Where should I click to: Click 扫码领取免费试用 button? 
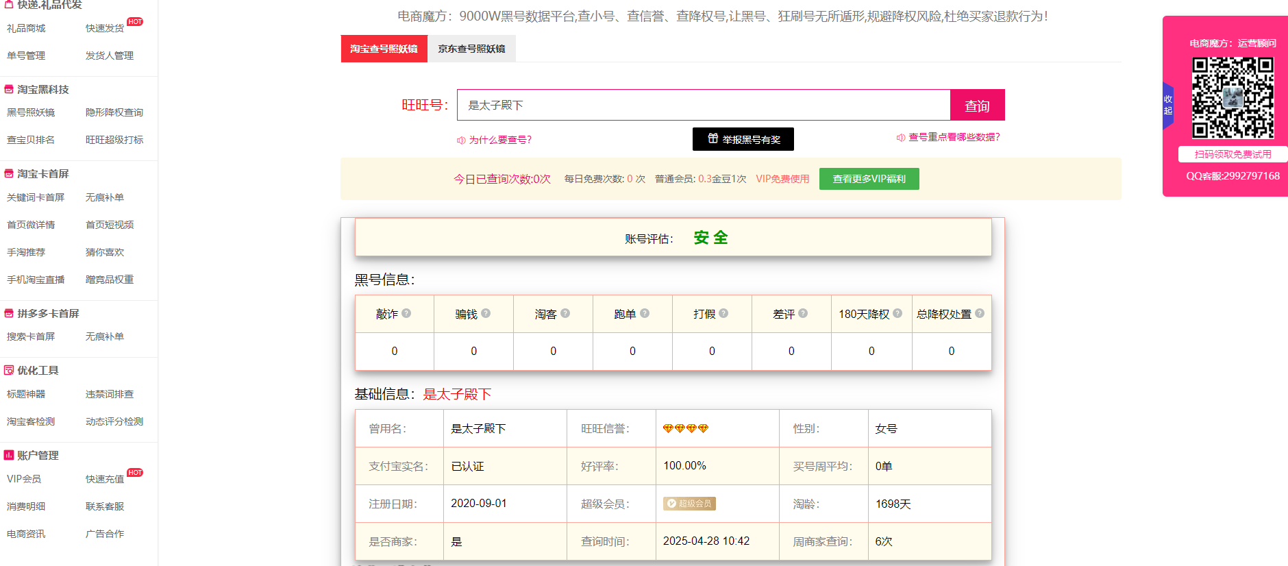point(1233,154)
